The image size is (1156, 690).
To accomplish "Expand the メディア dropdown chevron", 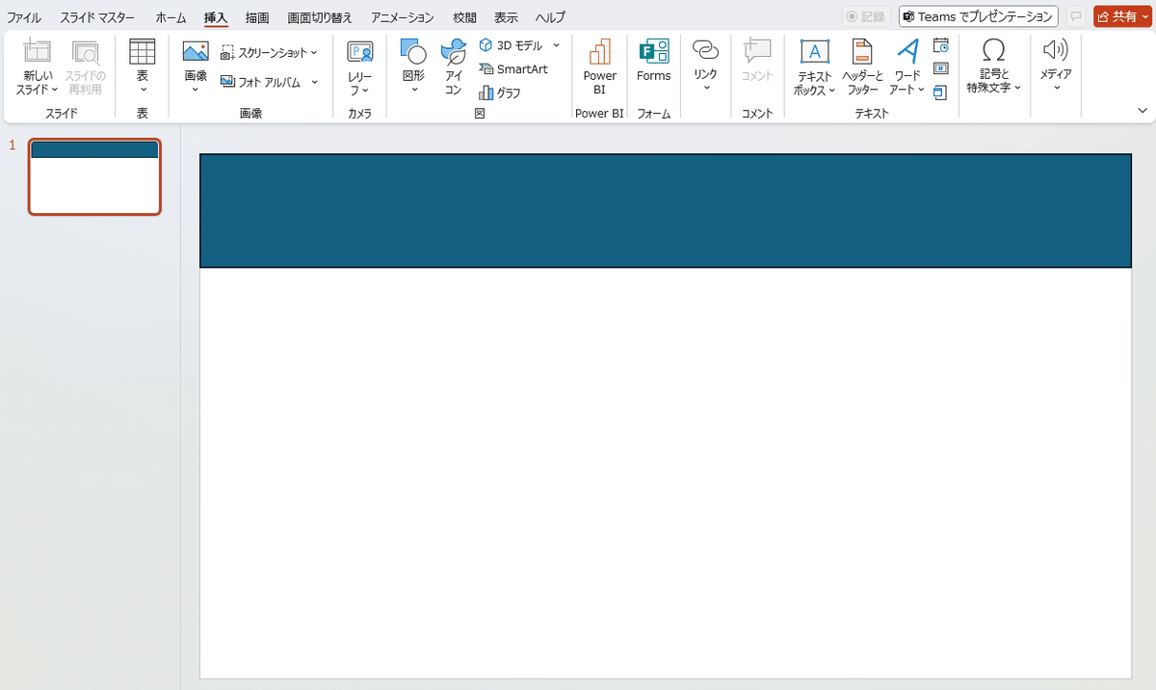I will (1056, 89).
